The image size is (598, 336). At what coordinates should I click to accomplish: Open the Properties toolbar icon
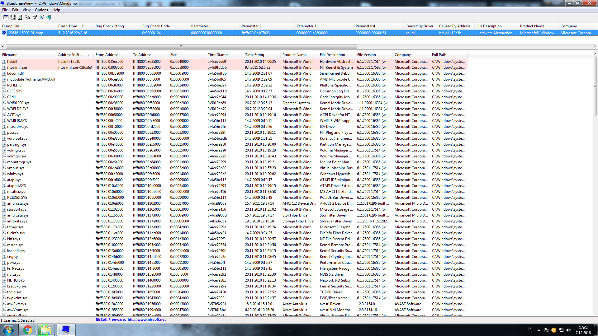[x=34, y=17]
